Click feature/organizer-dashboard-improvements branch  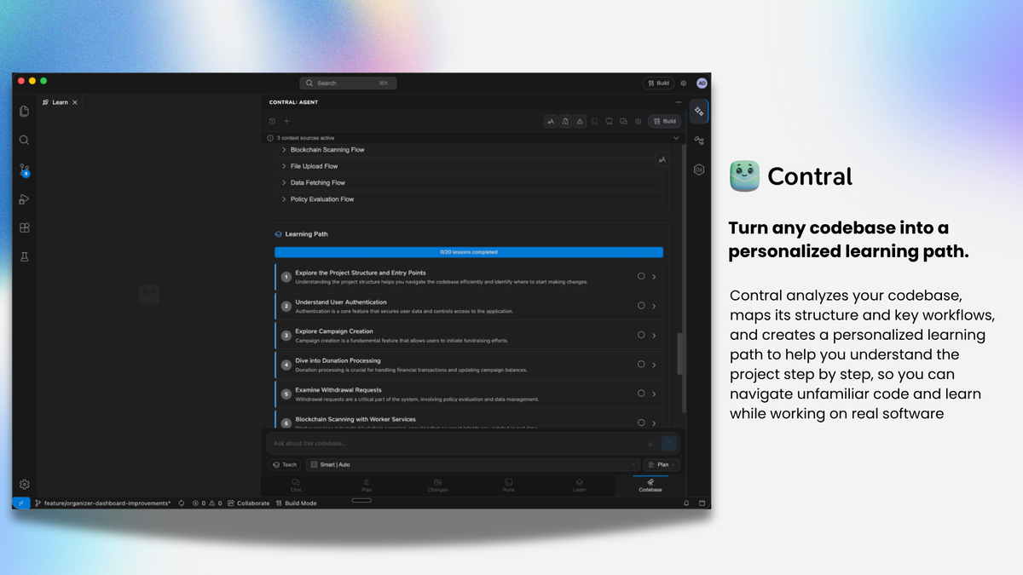pos(102,503)
